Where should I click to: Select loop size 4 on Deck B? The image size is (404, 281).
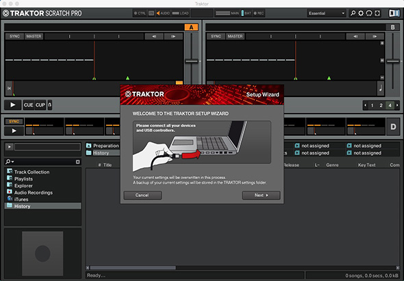pos(390,105)
